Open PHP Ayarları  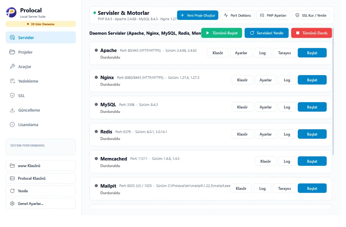click(273, 15)
